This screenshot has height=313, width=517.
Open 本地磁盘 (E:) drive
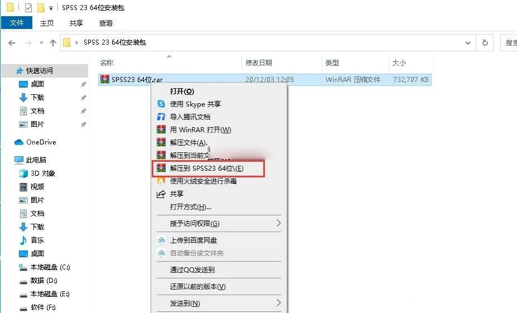point(50,293)
